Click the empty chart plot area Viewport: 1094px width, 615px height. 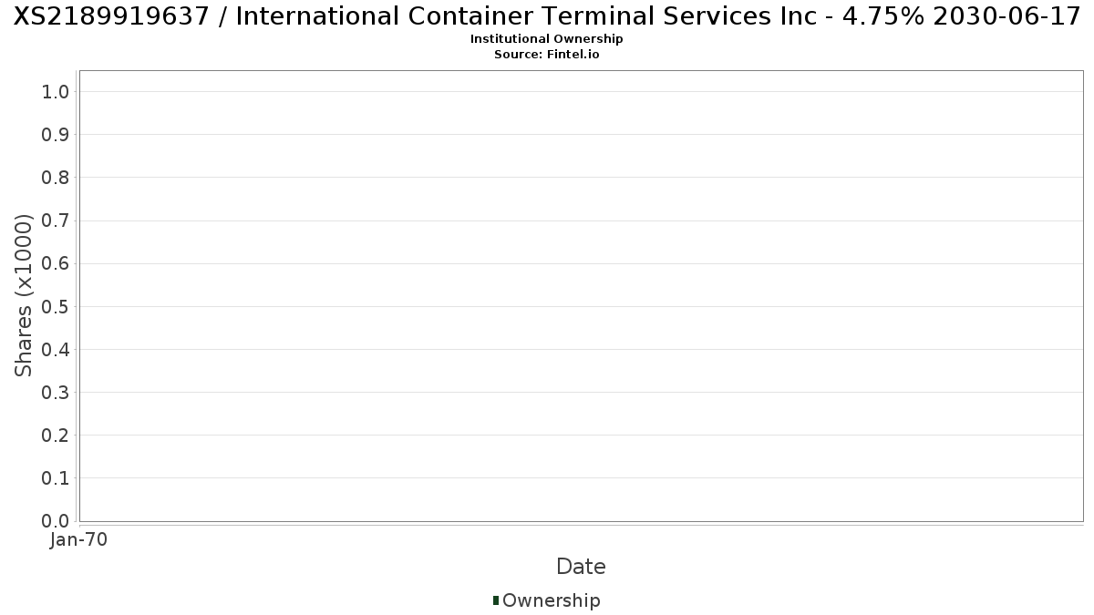coord(581,296)
